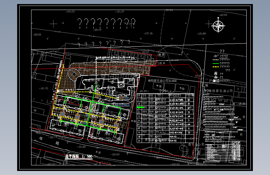Select the drawing title '总平面图 1:500'
This screenshot has width=270, height=175.
click(x=79, y=156)
